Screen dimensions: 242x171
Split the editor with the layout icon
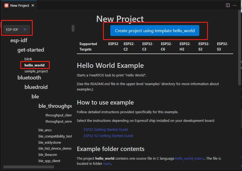point(228,5)
